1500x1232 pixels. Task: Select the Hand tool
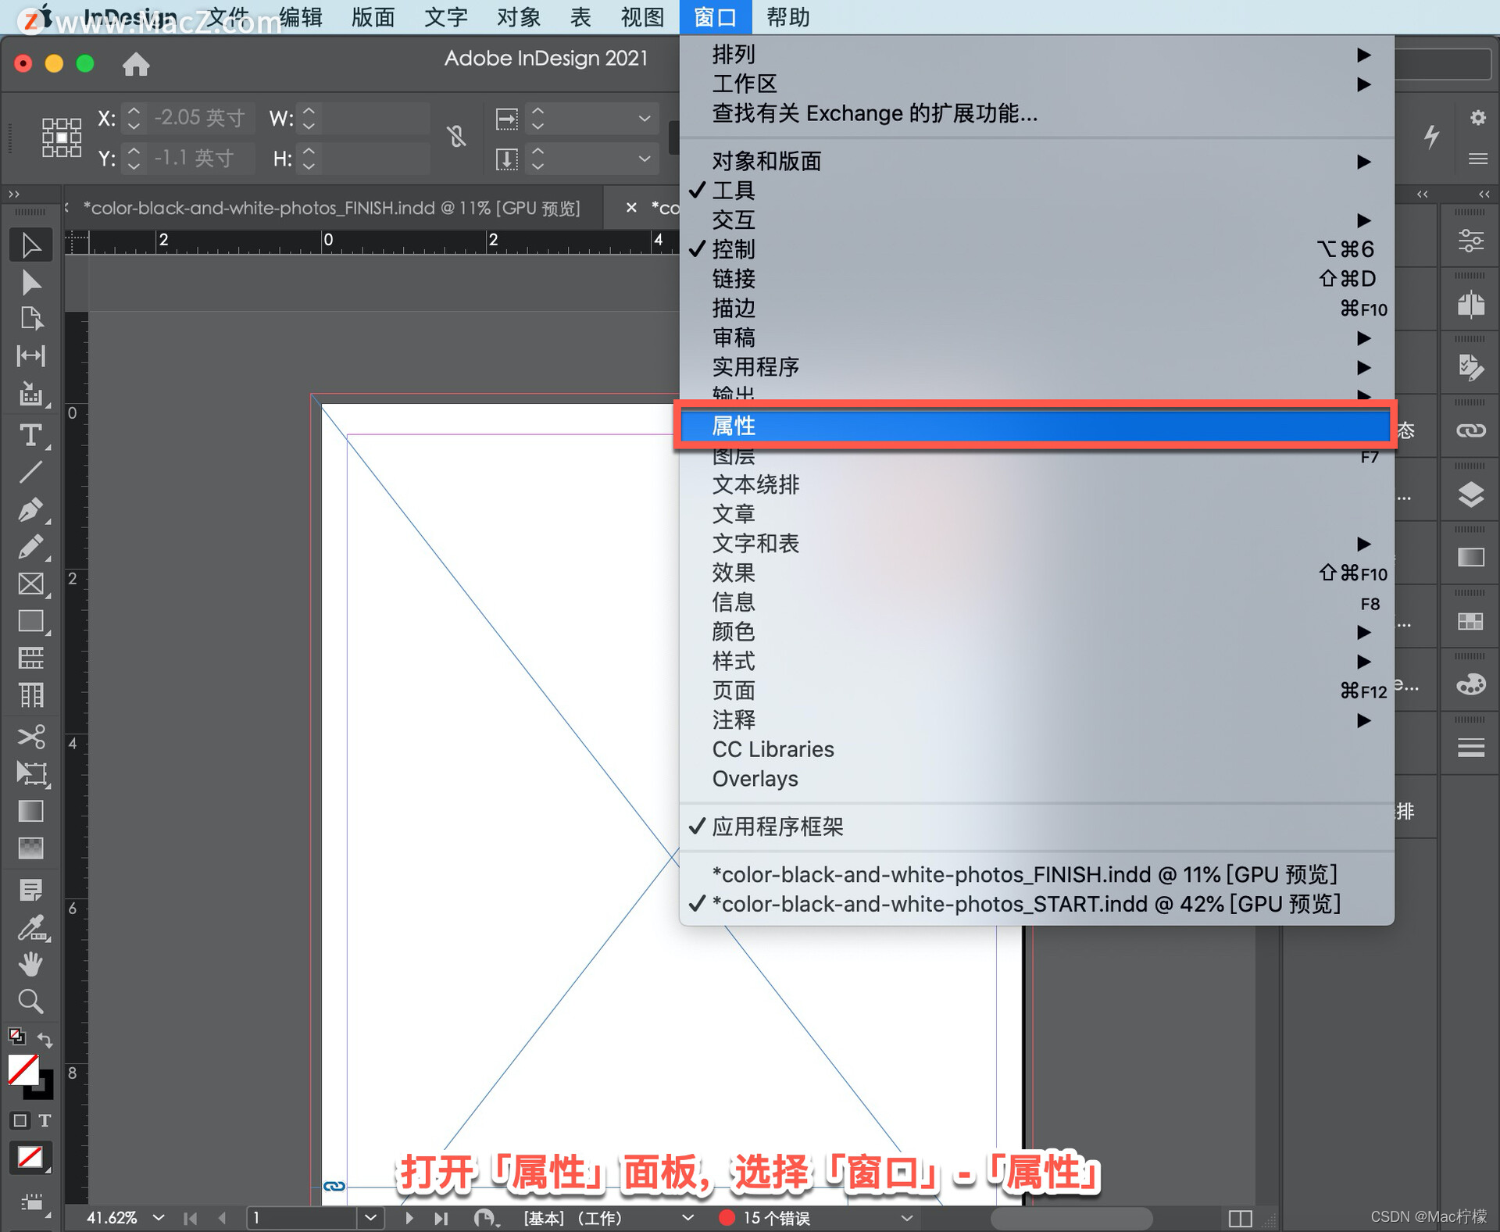[31, 963]
